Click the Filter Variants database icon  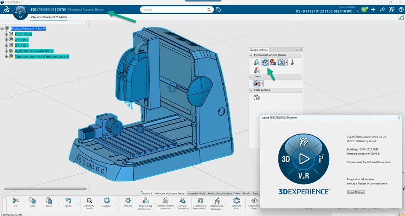[256, 97]
